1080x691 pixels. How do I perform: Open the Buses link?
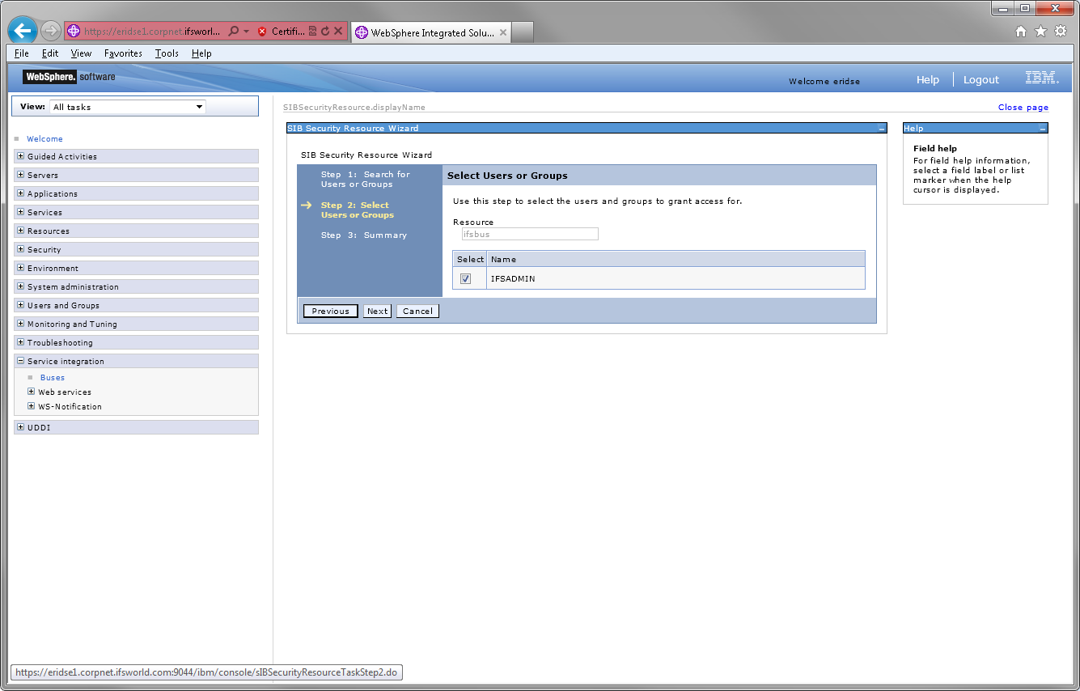[x=53, y=378]
